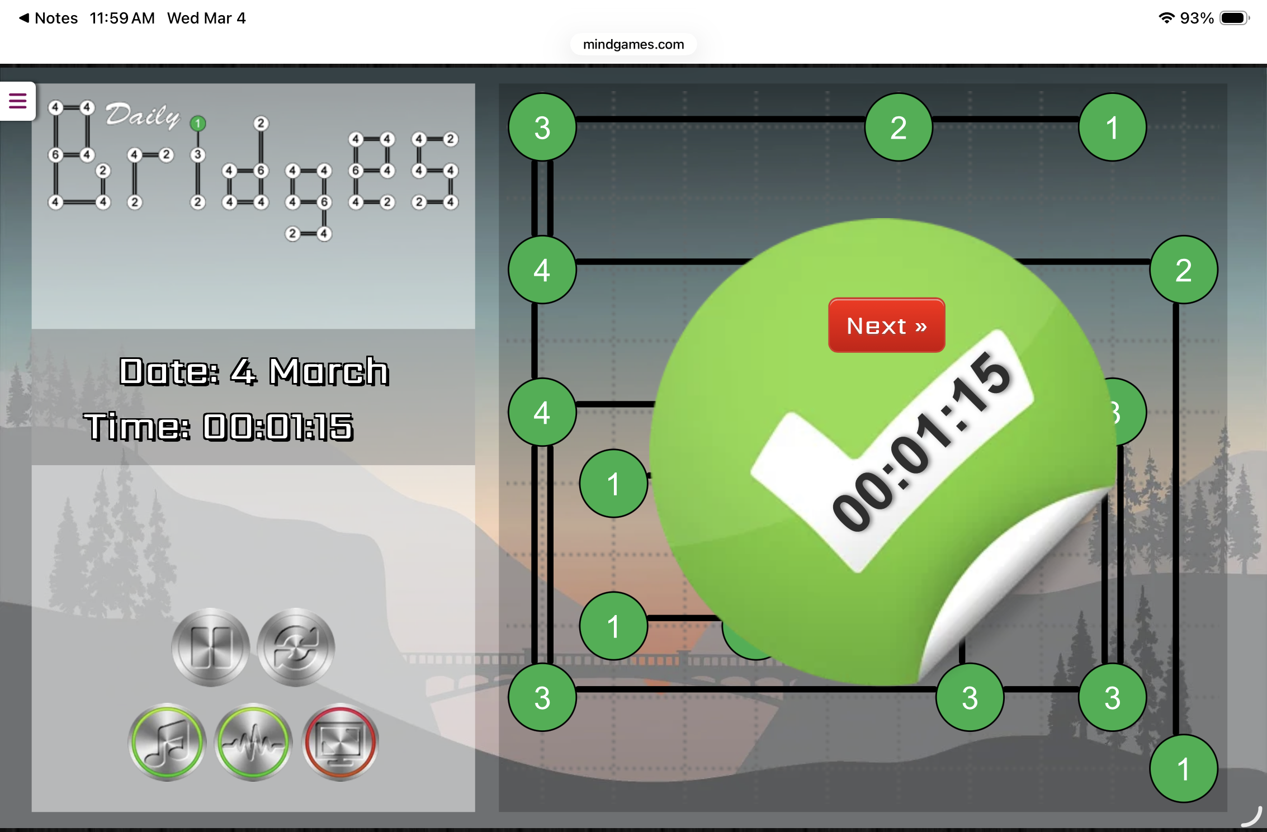Open the purple hamburger menu

[18, 101]
